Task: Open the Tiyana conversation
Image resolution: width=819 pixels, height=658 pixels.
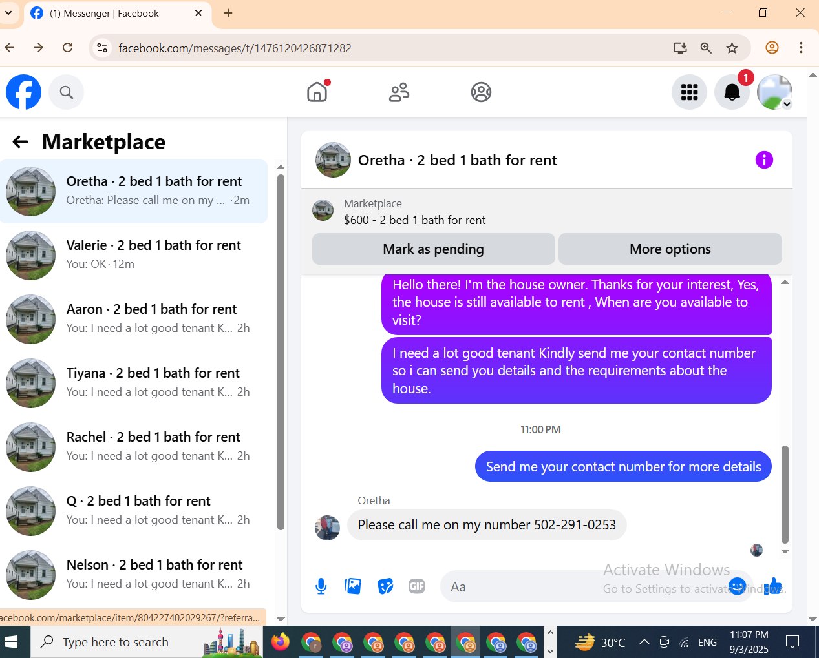Action: (134, 383)
